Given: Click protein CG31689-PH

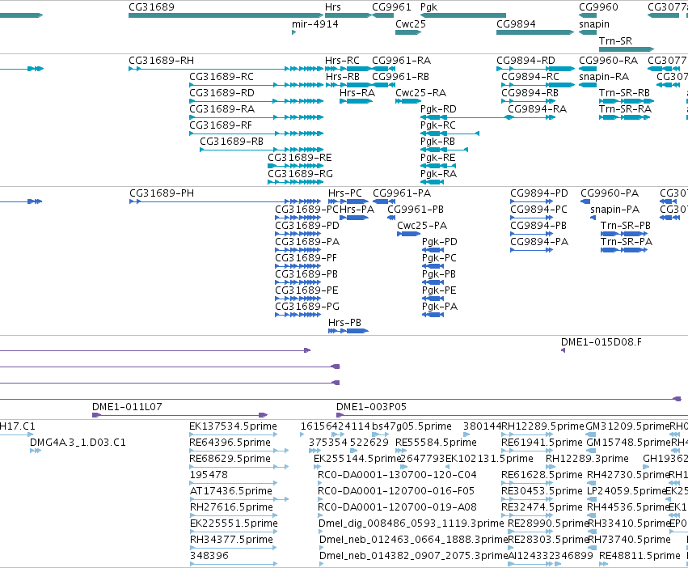Looking at the screenshot, I should pyautogui.click(x=225, y=202).
